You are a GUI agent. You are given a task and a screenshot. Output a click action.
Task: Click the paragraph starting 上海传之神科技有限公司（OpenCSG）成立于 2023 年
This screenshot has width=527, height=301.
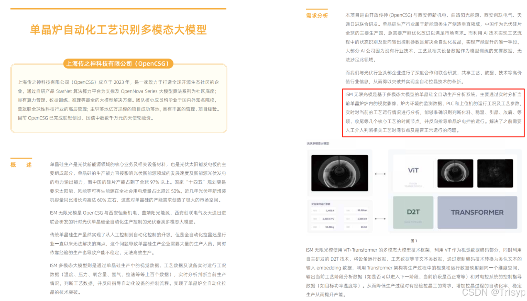tap(118, 100)
